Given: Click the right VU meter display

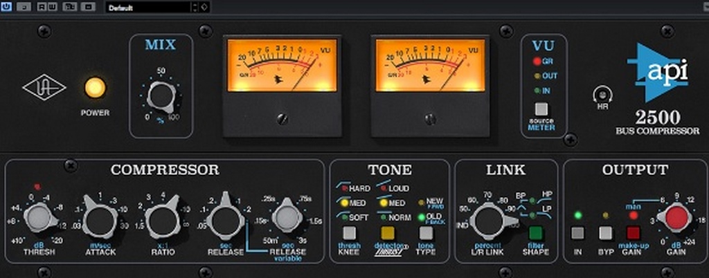Looking at the screenshot, I should [430, 66].
